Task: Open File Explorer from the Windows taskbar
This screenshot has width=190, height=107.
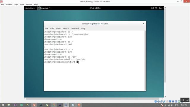Action: (9, 105)
